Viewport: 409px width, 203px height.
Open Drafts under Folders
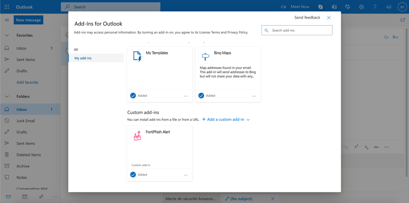(30, 132)
